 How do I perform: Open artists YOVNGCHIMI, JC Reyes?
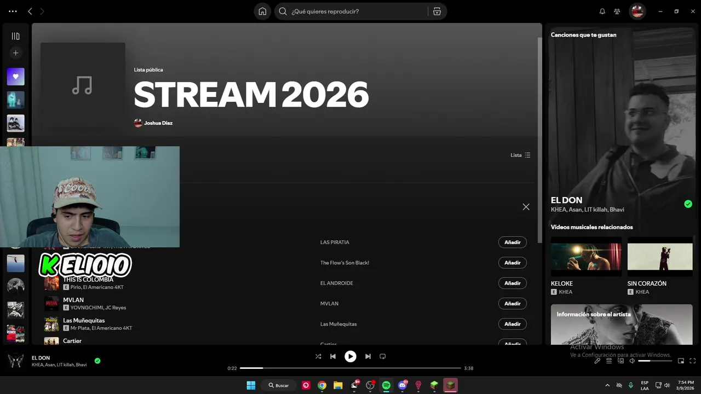pyautogui.click(x=98, y=308)
